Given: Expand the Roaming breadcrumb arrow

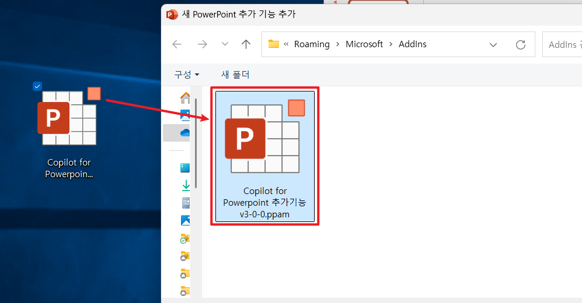Looking at the screenshot, I should (x=338, y=44).
